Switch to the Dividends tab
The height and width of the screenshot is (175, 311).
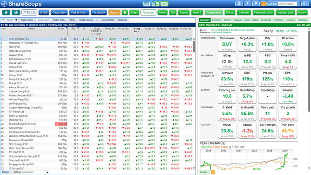tap(266, 20)
